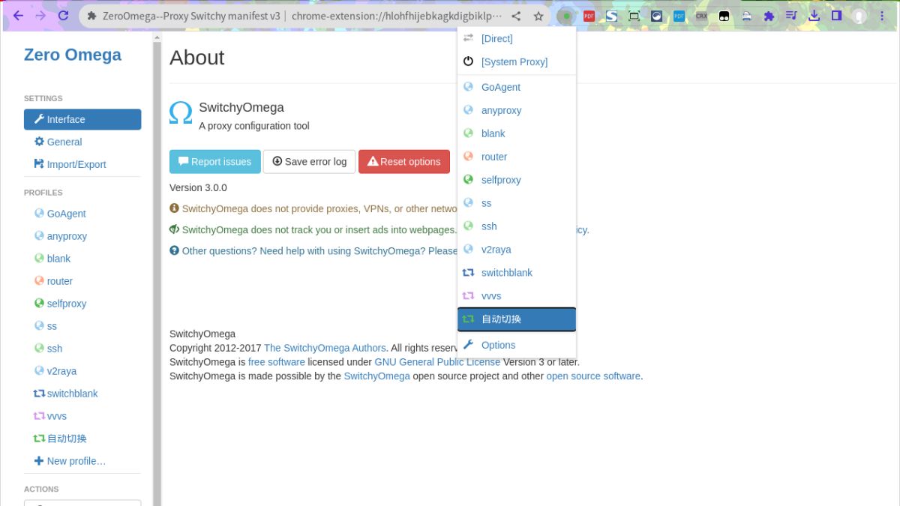Click the black two-dot extension icon
This screenshot has width=900, height=506.
pyautogui.click(x=724, y=16)
